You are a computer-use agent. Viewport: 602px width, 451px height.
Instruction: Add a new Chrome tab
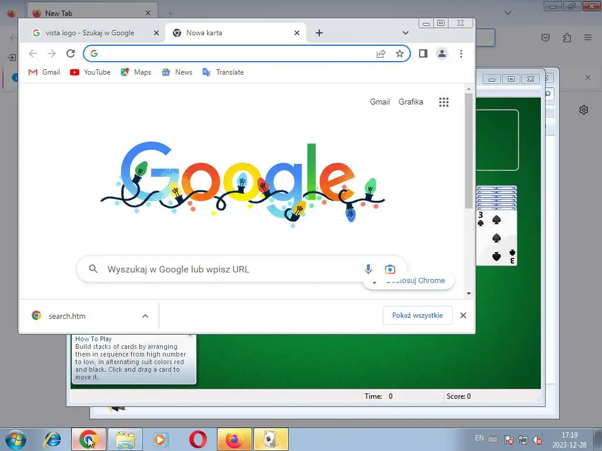[x=319, y=33]
